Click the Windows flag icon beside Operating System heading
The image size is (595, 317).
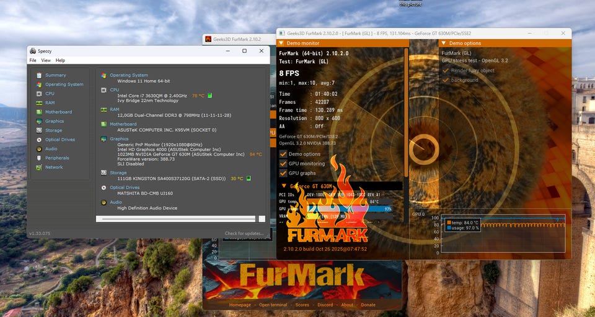[x=104, y=75]
